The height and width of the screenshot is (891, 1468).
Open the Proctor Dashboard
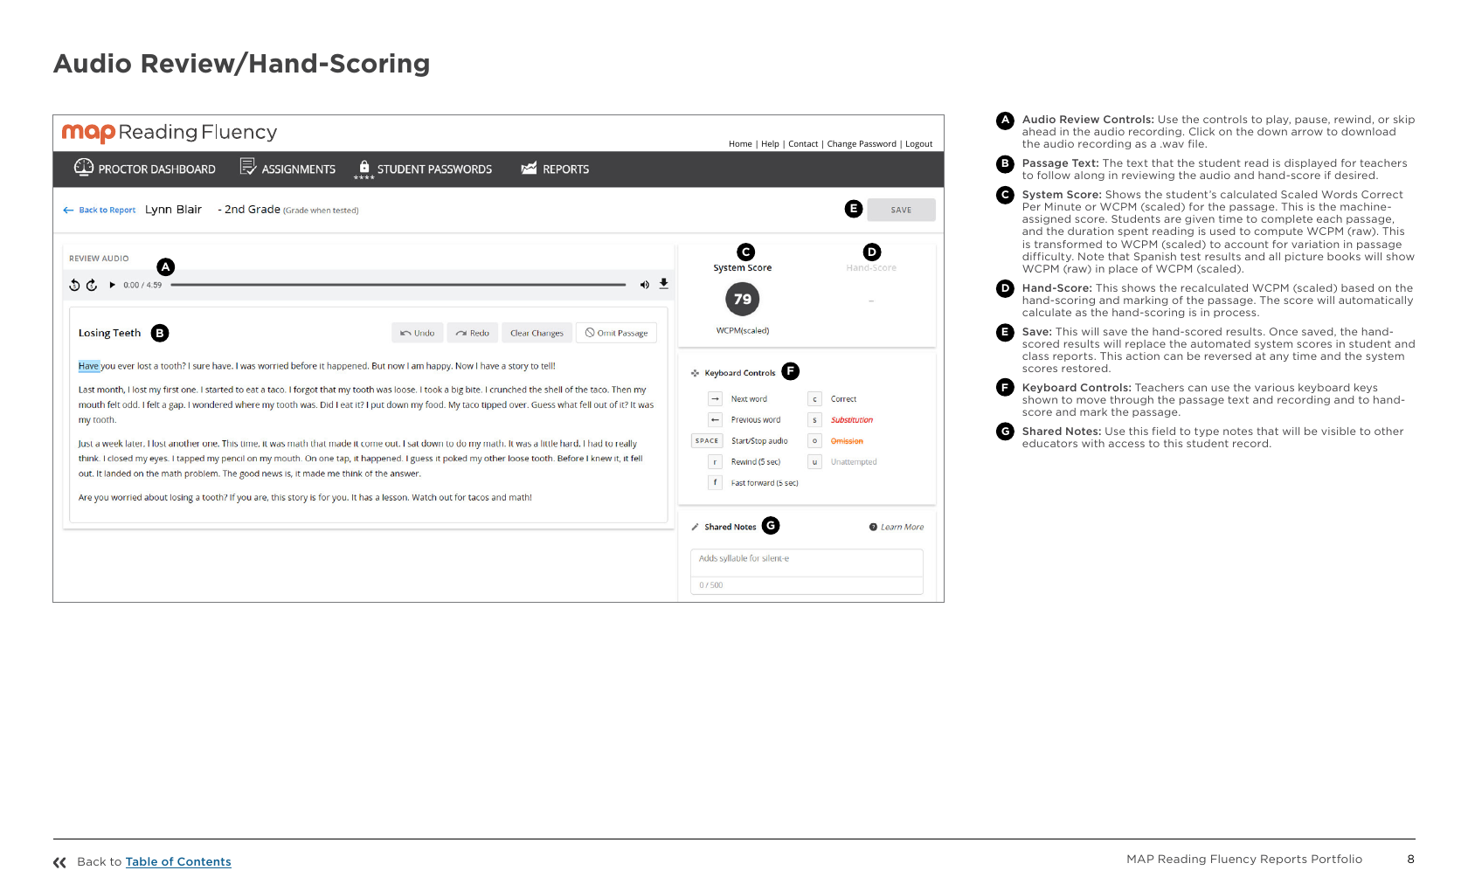click(157, 169)
